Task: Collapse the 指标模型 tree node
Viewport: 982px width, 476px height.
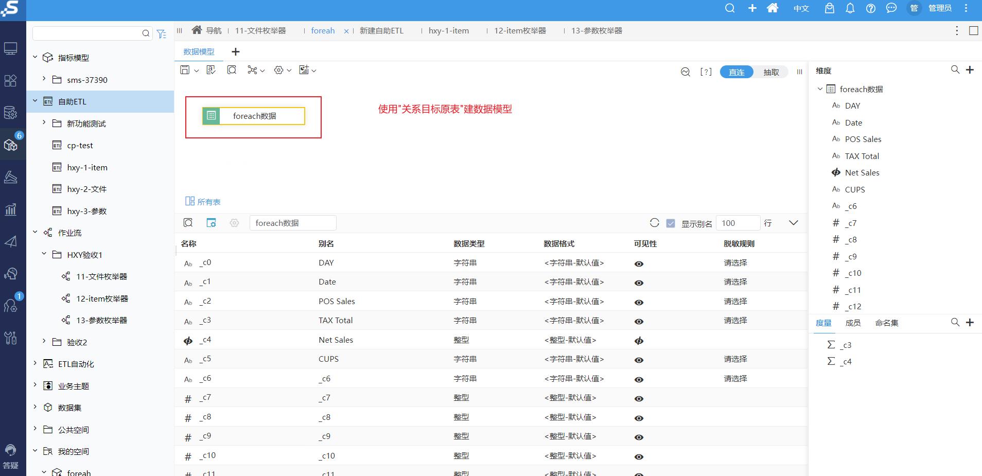Action: point(35,57)
